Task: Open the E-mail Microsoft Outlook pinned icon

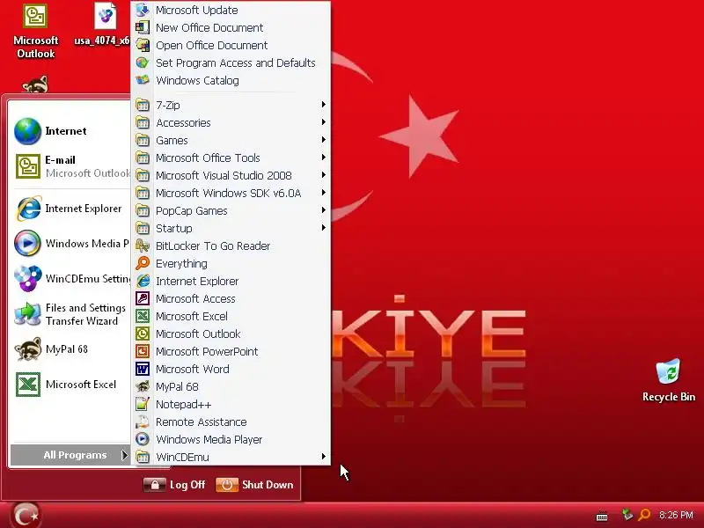Action: (28, 166)
